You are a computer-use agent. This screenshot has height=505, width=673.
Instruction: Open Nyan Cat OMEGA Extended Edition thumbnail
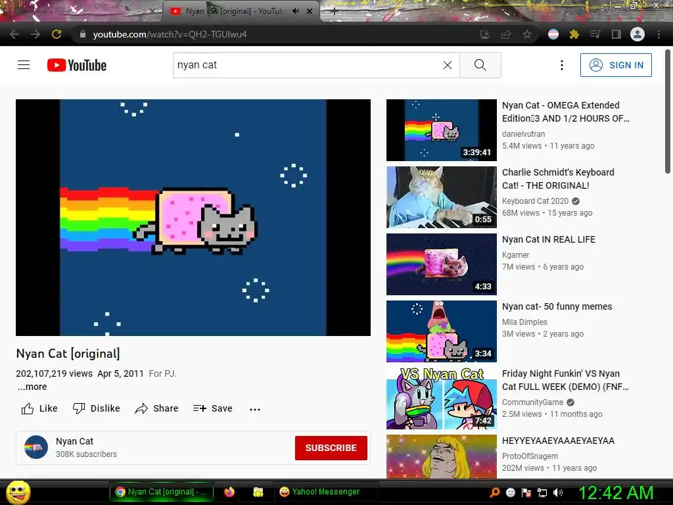(x=441, y=130)
